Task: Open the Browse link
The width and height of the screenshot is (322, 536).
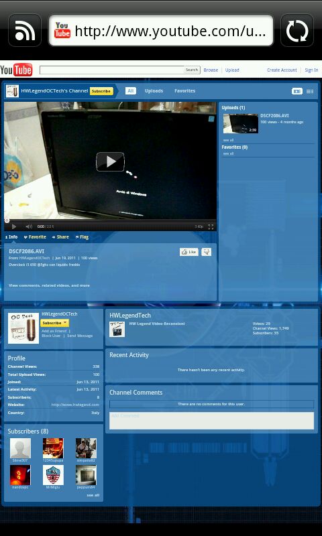Action: tap(211, 70)
